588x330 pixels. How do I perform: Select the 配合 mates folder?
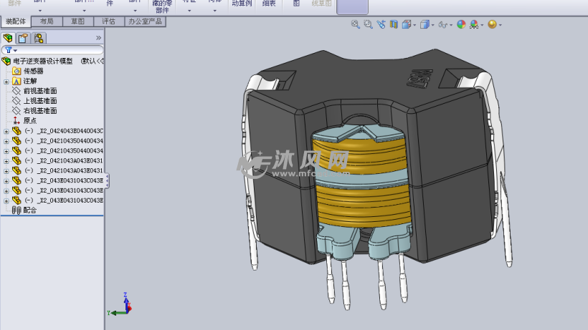point(29,210)
